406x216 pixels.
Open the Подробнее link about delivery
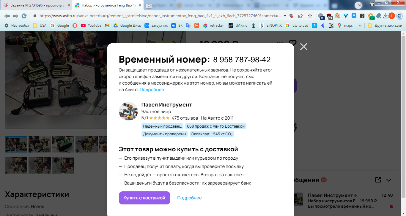click(x=189, y=198)
